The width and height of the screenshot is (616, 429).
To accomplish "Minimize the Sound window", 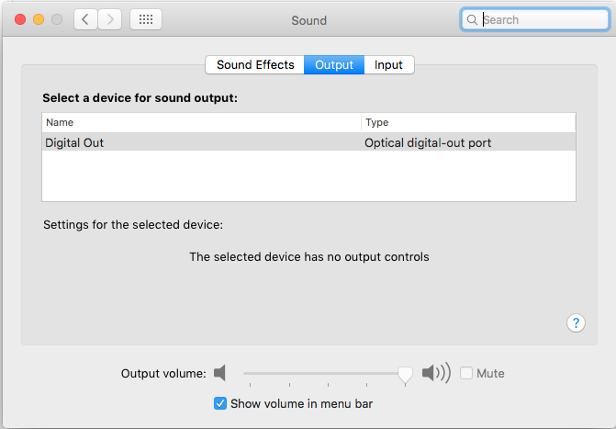I will tap(39, 19).
